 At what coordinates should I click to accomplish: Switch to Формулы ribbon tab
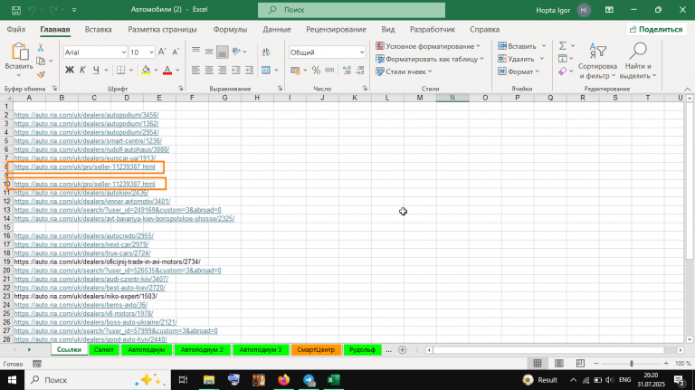click(x=230, y=29)
